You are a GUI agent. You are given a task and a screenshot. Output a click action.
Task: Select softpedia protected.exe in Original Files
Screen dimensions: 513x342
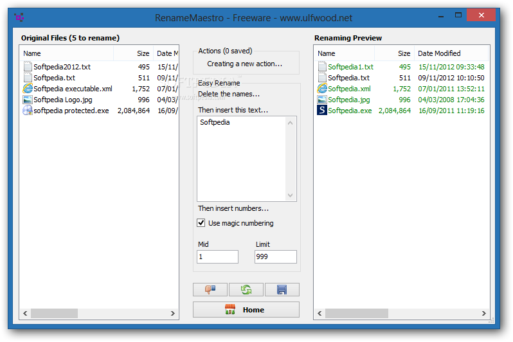tap(71, 111)
